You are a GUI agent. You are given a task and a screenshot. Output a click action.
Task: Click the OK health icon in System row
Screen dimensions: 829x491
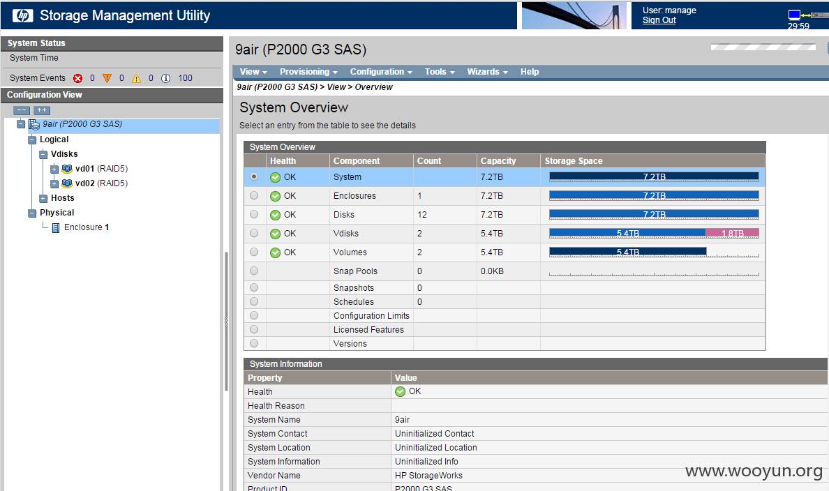tap(275, 178)
